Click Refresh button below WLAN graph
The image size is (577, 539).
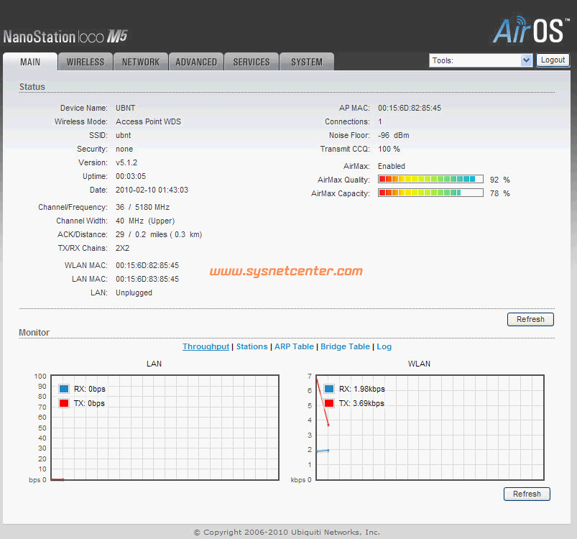pos(527,494)
